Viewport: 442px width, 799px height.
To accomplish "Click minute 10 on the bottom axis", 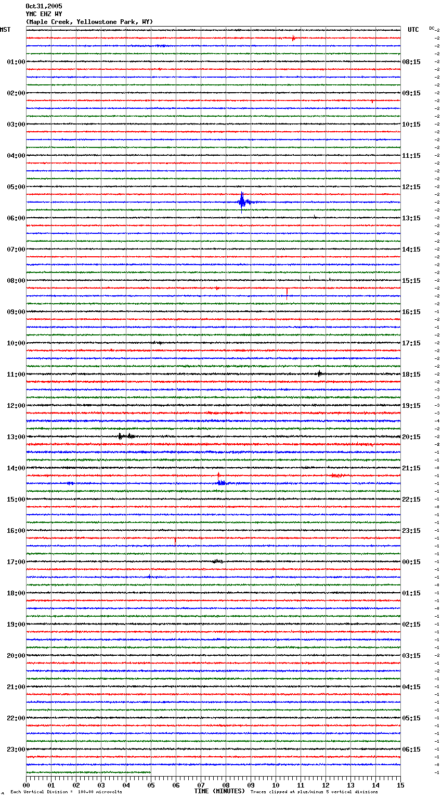I will pos(276,785).
